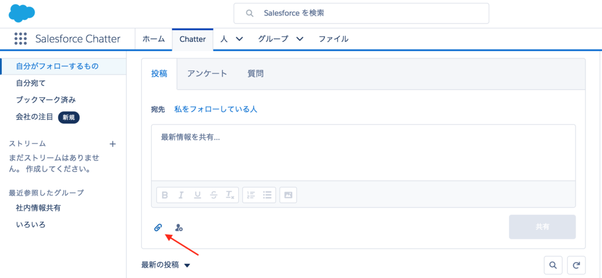Open the グループ navigation tab
Image resolution: width=602 pixels, height=278 pixels.
pos(273,39)
